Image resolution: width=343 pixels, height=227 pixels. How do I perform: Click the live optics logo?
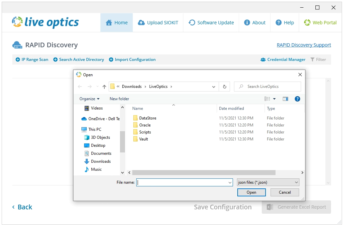[45, 22]
